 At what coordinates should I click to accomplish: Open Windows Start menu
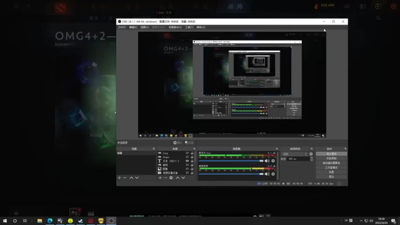tap(5, 220)
